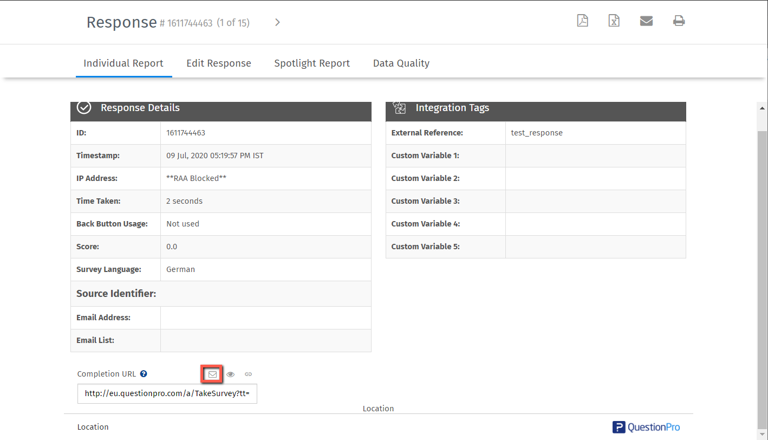The width and height of the screenshot is (768, 440).
Task: Copy Completion URL using the link icon
Action: 248,374
